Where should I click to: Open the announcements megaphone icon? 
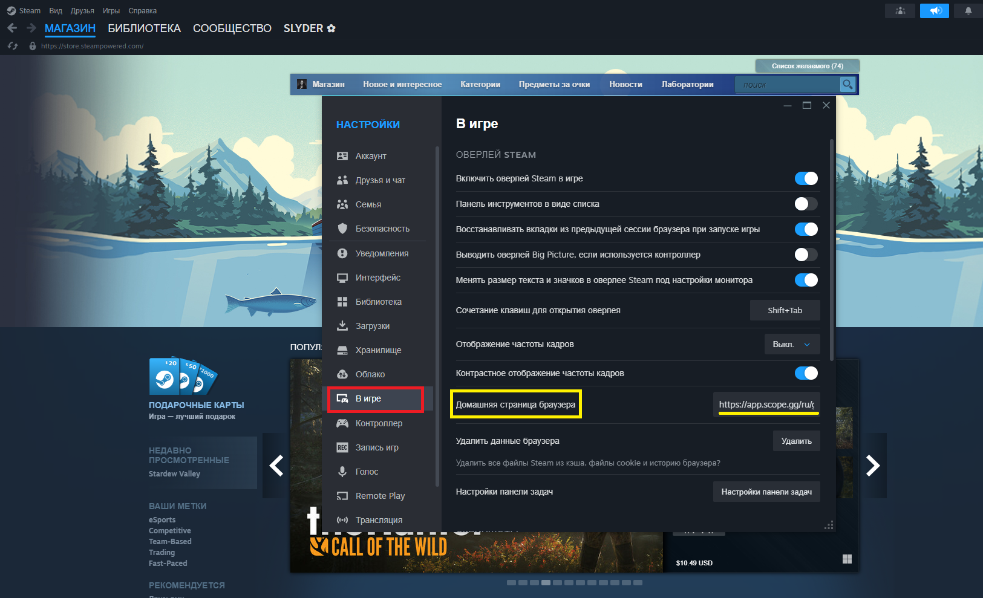[935, 11]
